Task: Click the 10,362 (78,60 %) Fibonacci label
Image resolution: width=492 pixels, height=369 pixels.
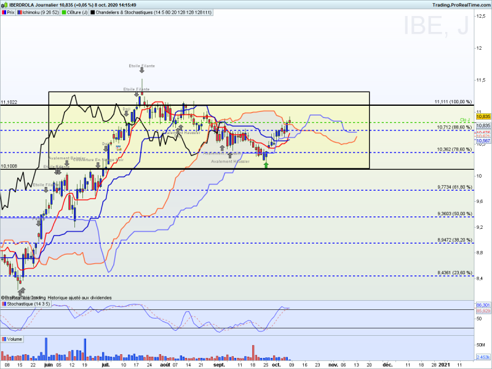Action: [x=454, y=149]
